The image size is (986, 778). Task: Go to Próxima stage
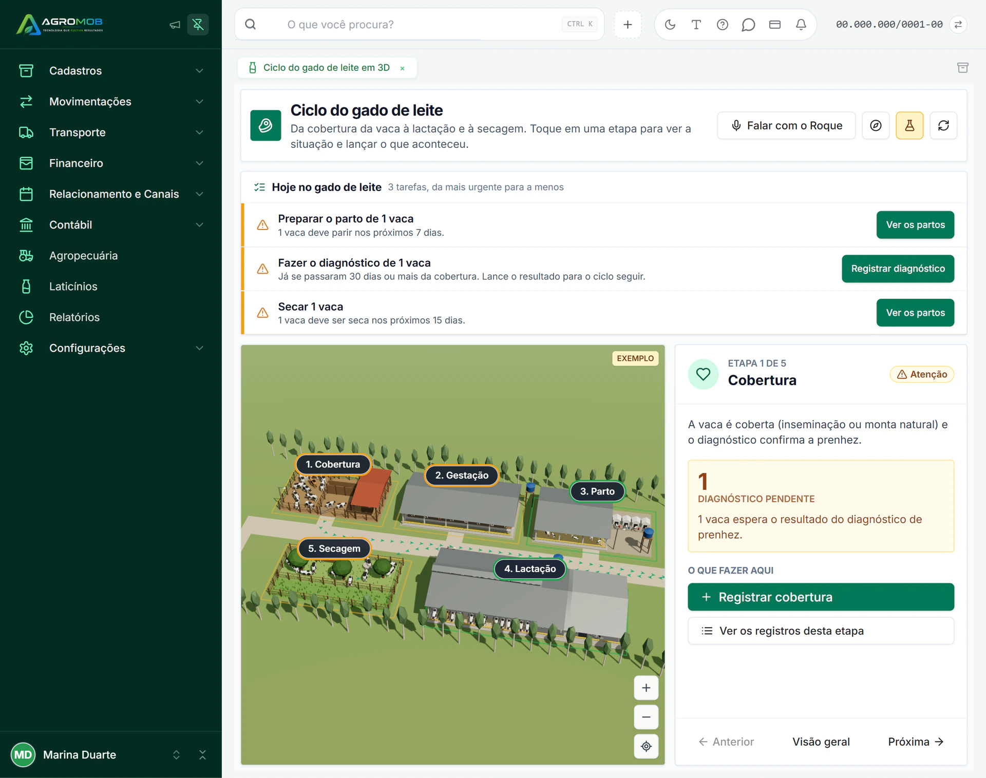[x=916, y=742]
